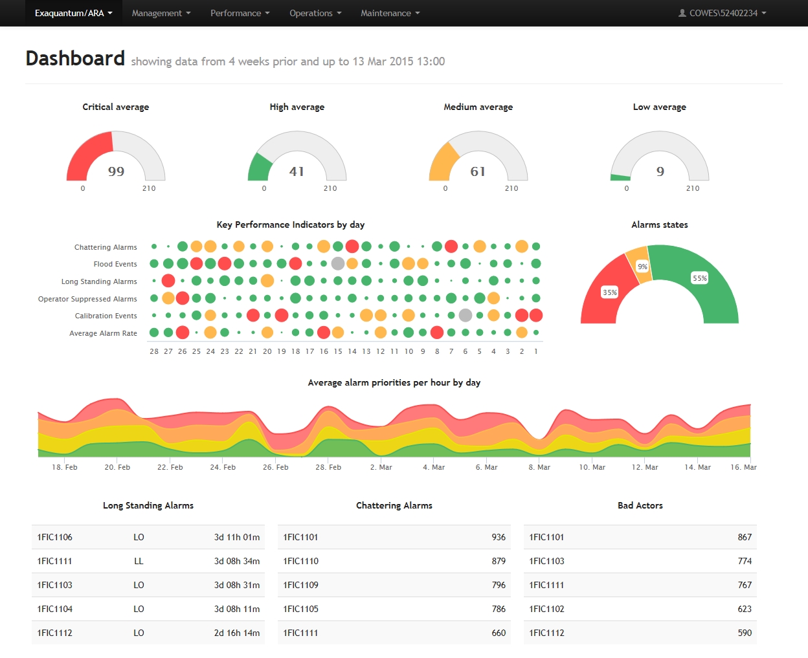Select 1FIC1106 in Long Standing Alarms
Screen dimensions: 808x658
click(x=55, y=537)
